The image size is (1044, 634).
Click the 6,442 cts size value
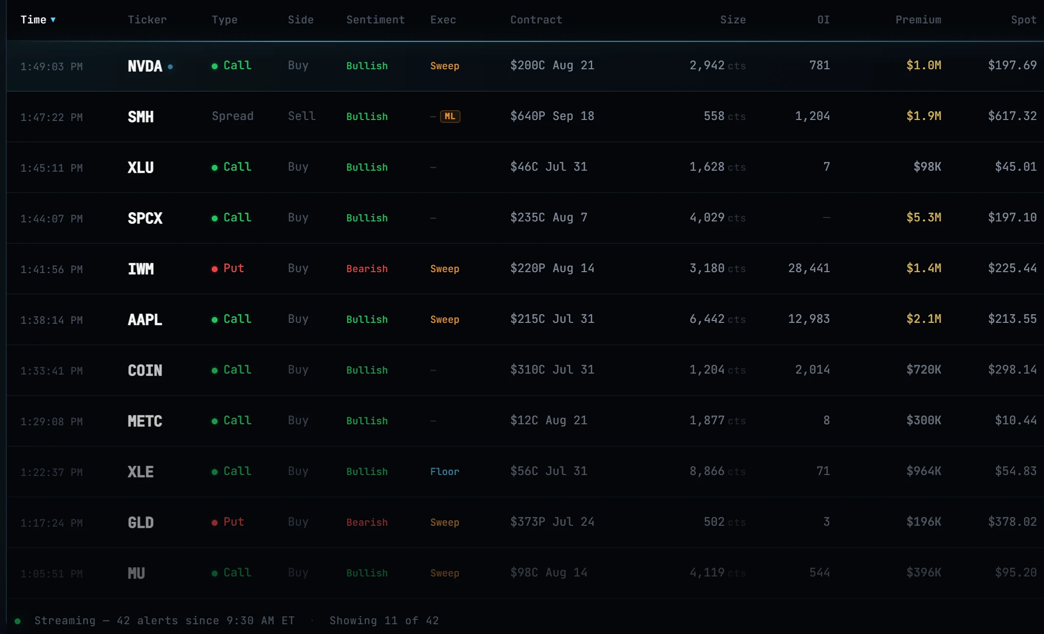[x=718, y=319]
